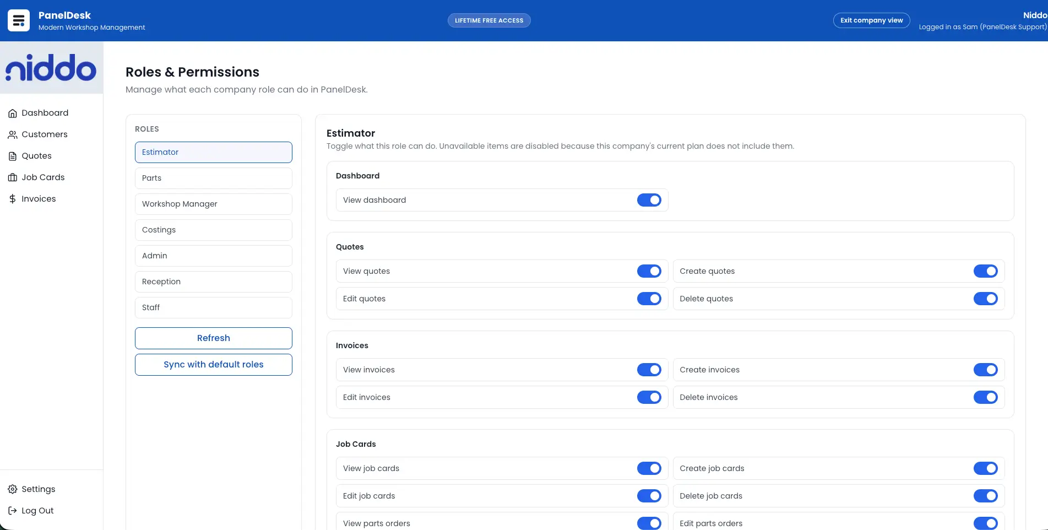Disable Edit job cards permission
This screenshot has width=1048, height=530.
pos(649,495)
